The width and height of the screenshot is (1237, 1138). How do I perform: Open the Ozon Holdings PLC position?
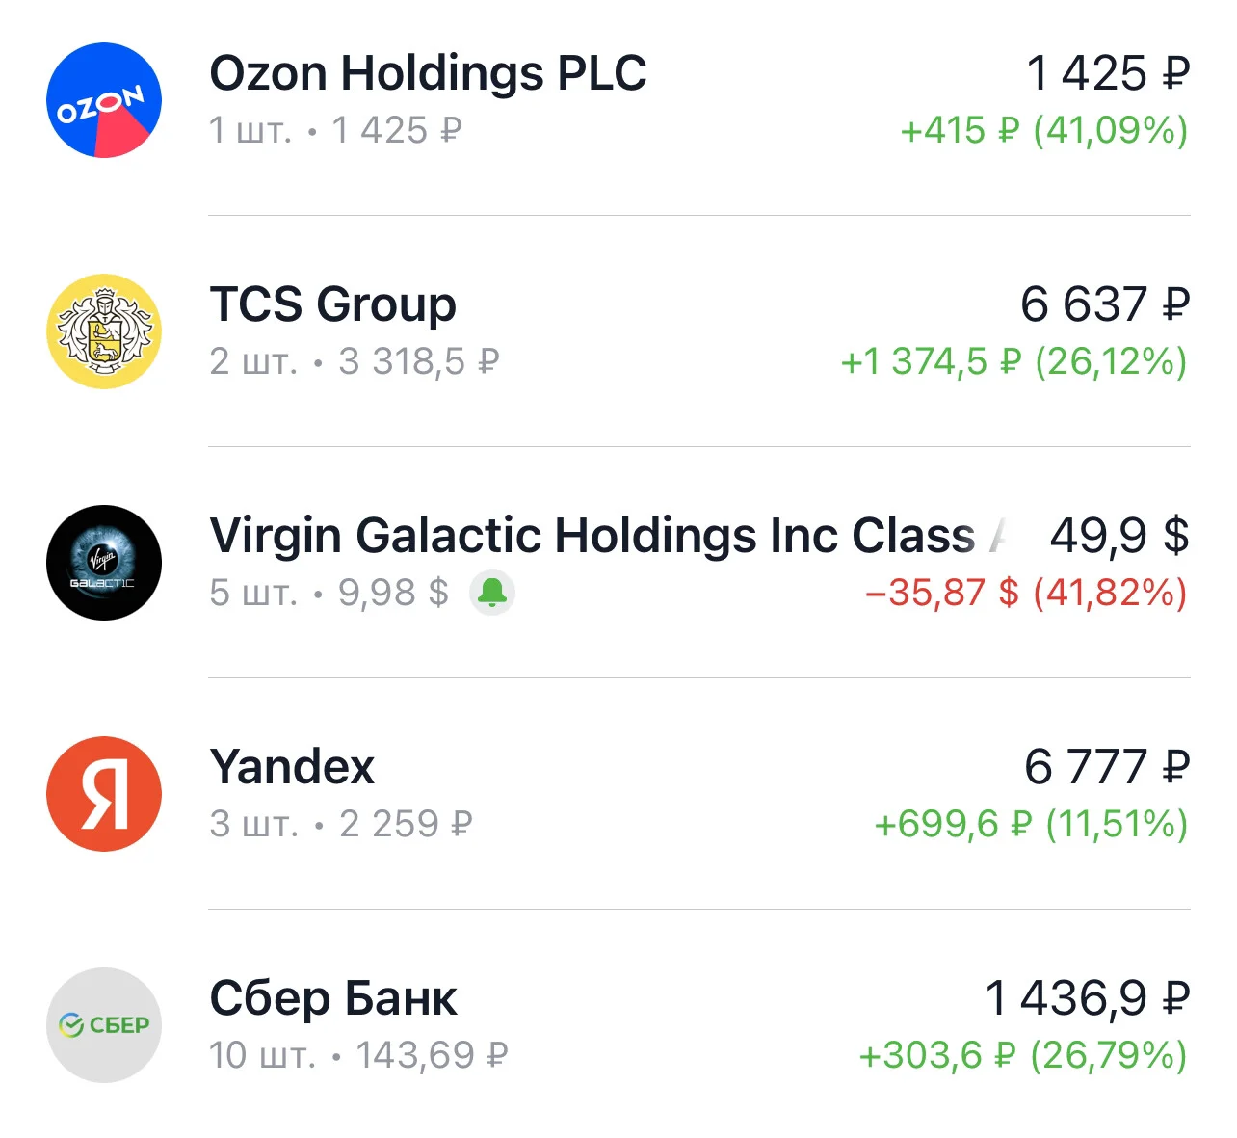pos(618,100)
